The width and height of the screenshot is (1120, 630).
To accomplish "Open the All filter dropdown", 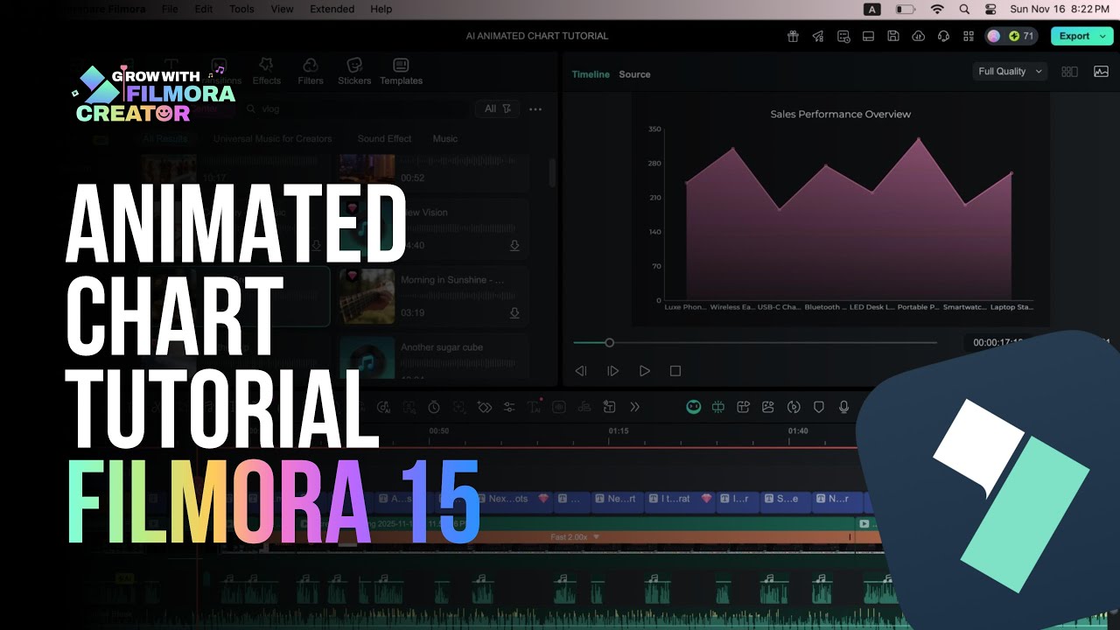I will coord(498,109).
